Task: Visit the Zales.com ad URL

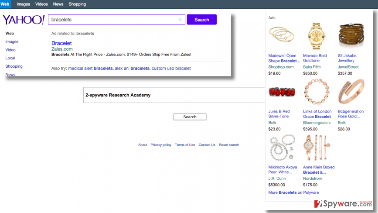Action: tap(62, 49)
